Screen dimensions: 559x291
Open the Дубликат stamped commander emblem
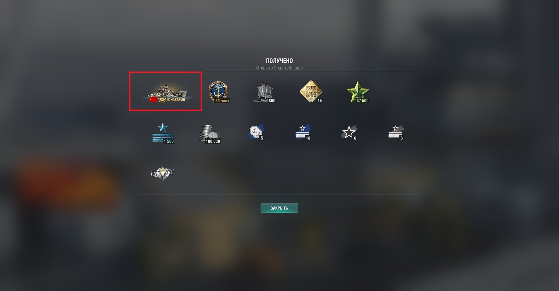(163, 173)
